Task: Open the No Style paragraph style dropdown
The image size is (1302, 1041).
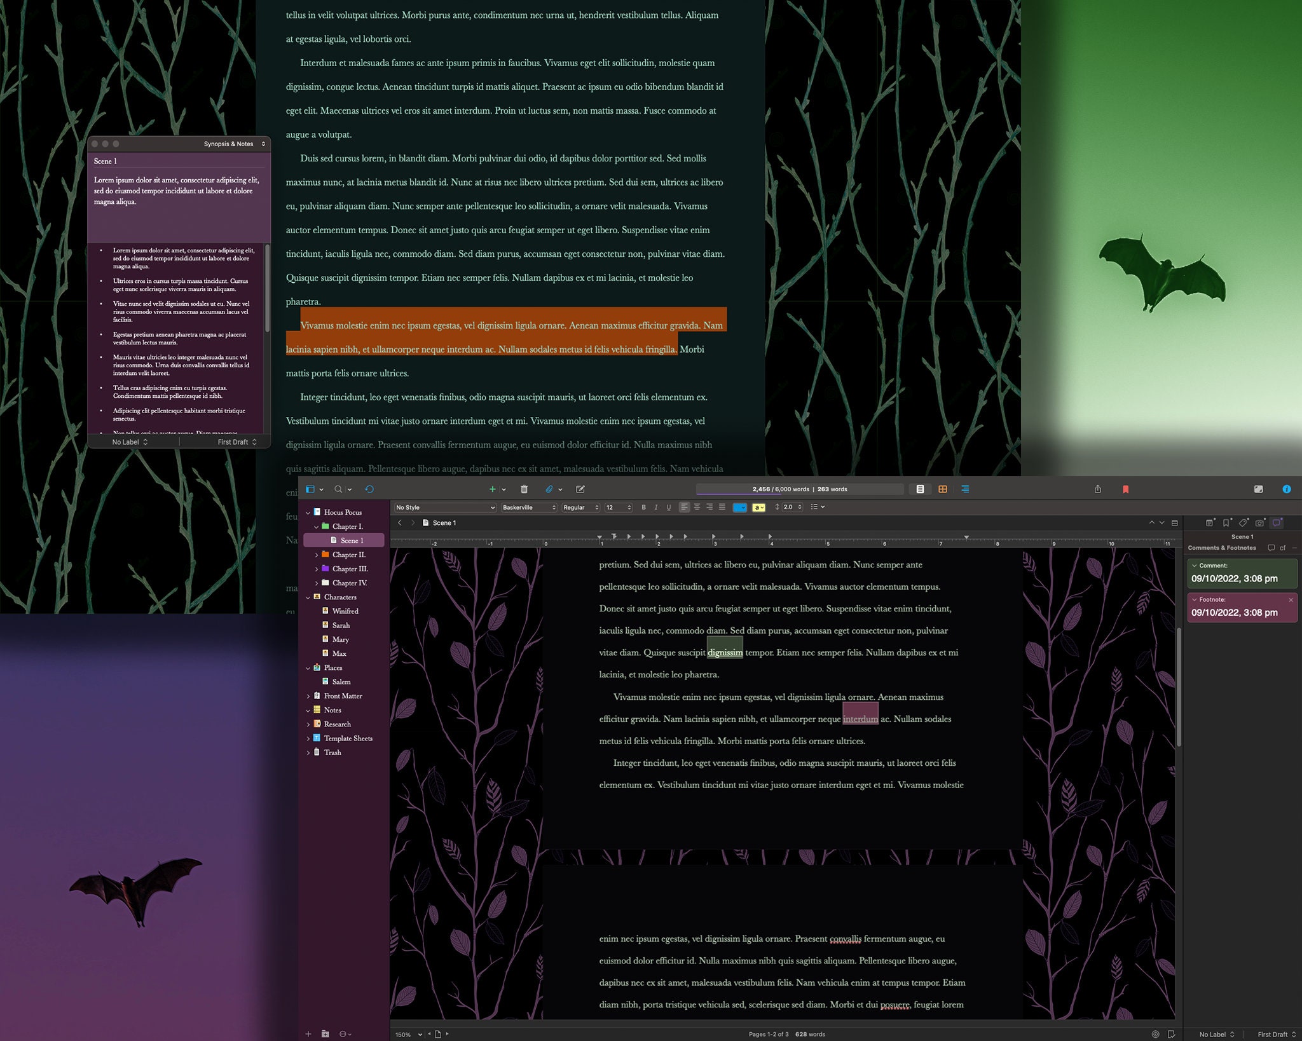Action: (x=444, y=507)
